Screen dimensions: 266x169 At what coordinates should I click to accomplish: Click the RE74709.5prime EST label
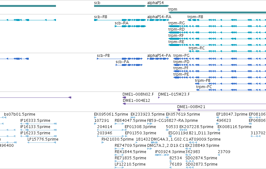(130, 146)
